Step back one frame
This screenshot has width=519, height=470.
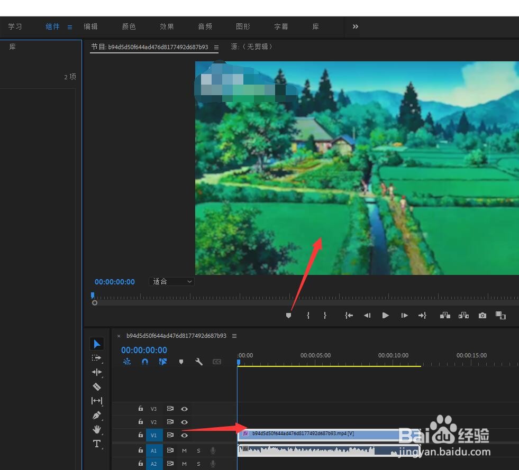click(x=367, y=316)
